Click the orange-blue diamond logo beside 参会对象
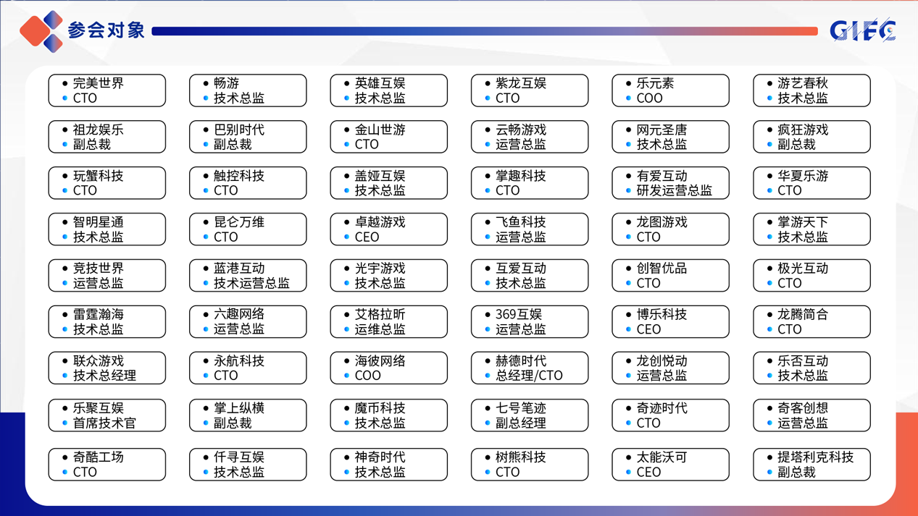Image resolution: width=918 pixels, height=516 pixels. point(41,31)
